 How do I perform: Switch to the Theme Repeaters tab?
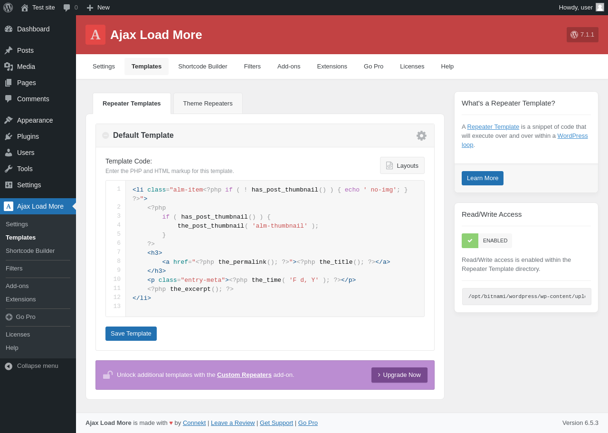[x=208, y=103]
